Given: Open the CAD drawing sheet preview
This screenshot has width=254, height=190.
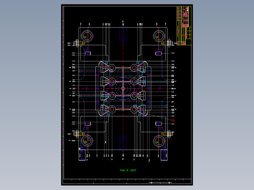Looking at the screenshot, I should (x=127, y=95).
